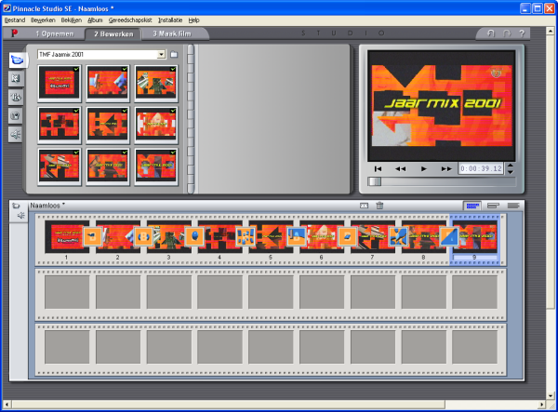Viewport: 558px width, 412px height.
Task: Click the first empty storyboard slot in second row
Action: (67, 292)
